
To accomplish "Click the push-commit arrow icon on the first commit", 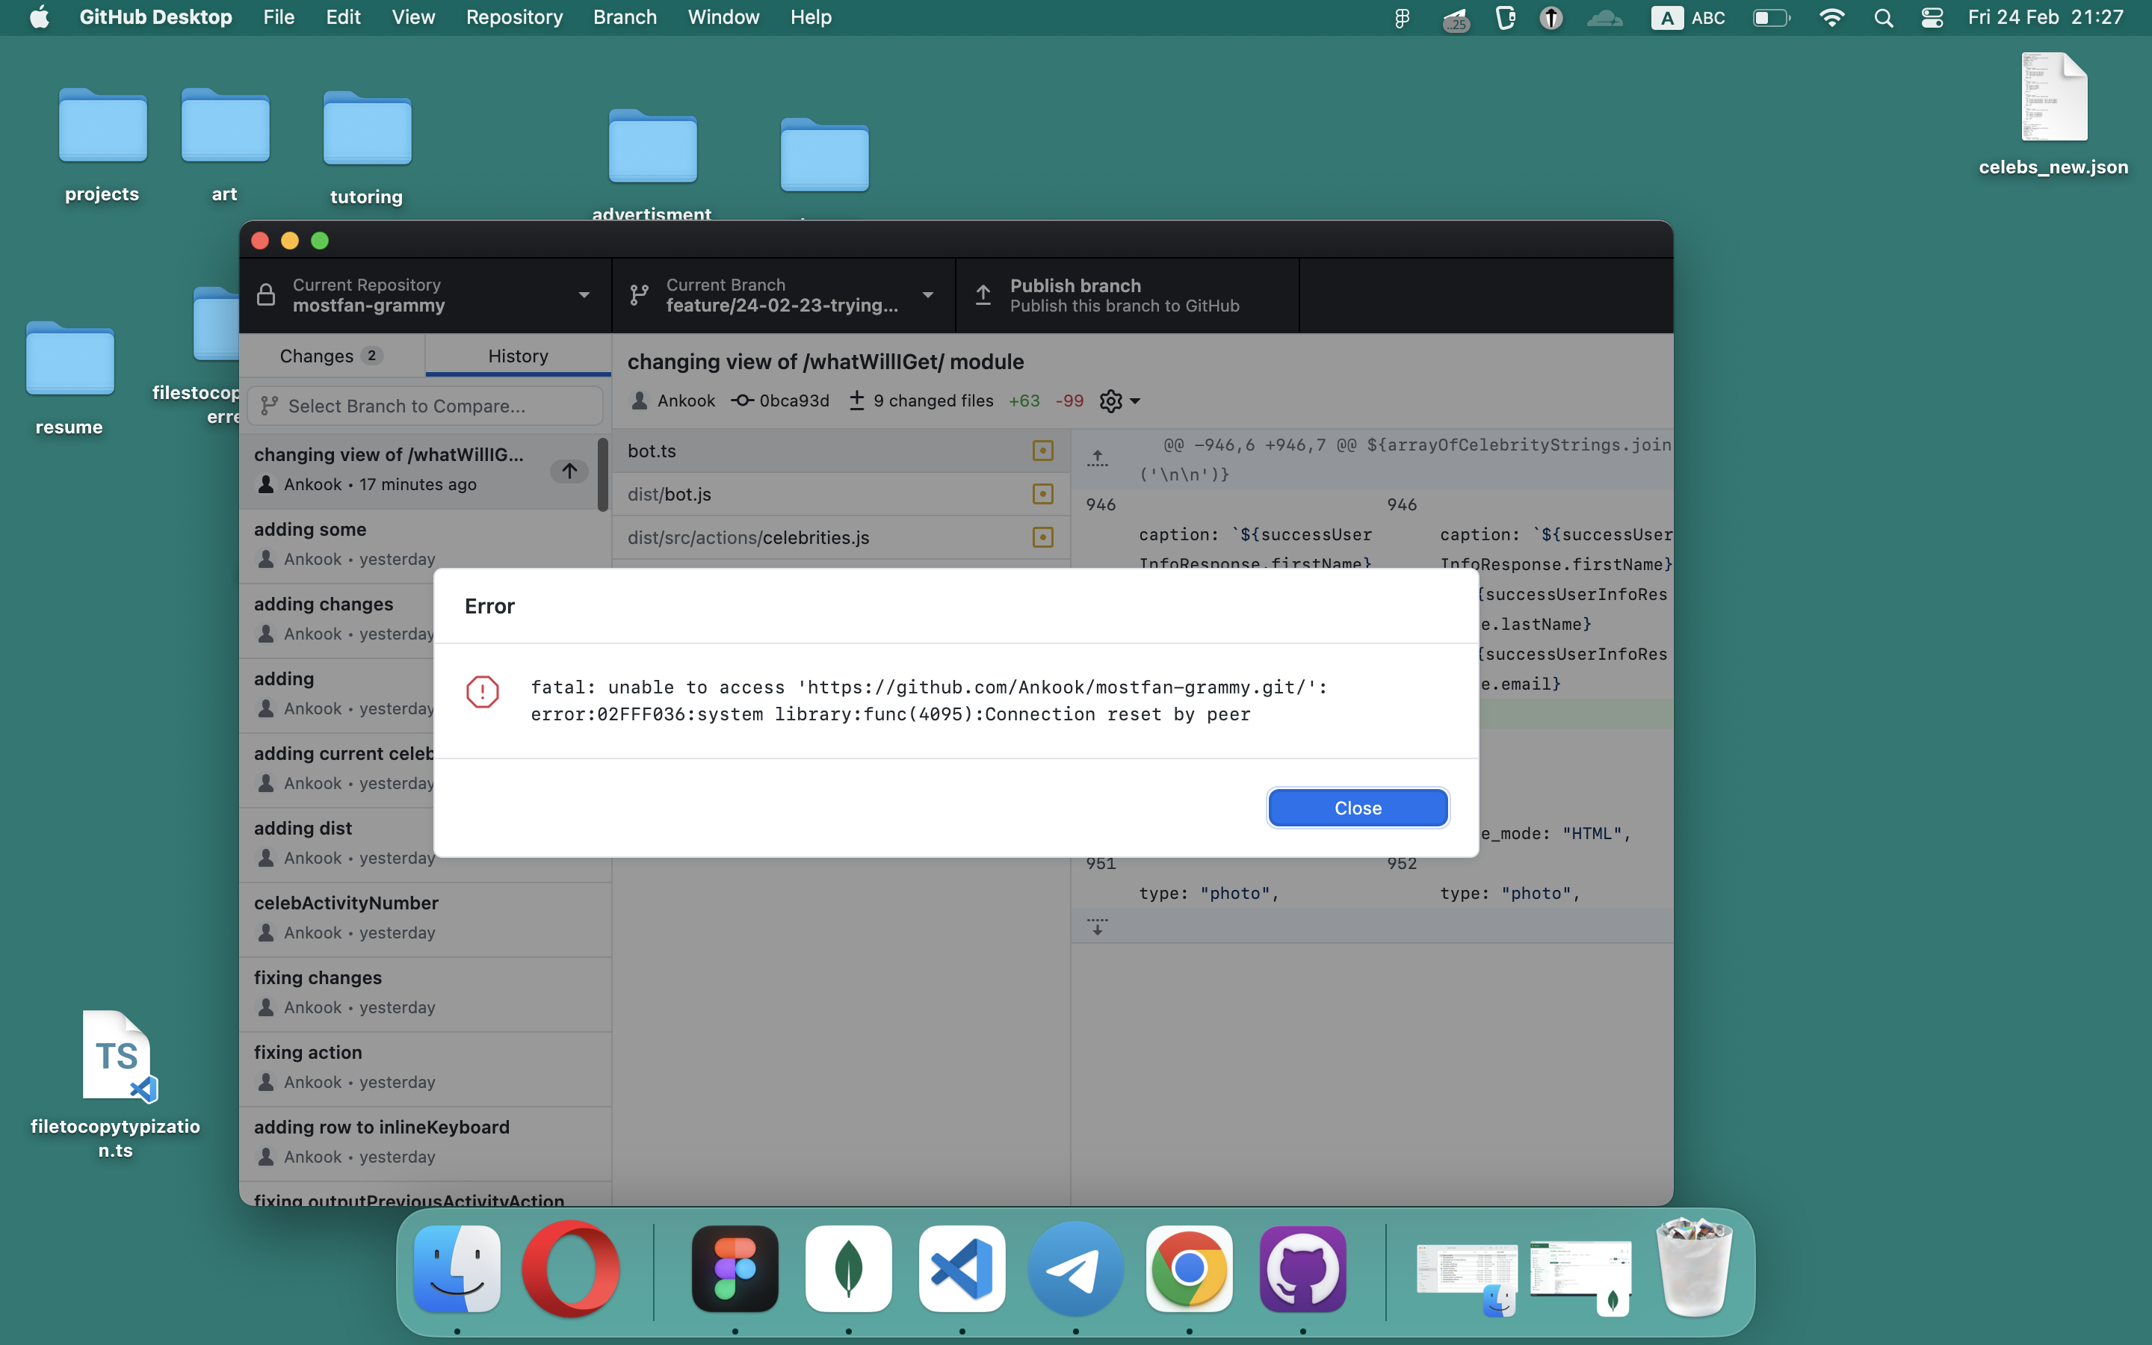I will click(x=569, y=471).
